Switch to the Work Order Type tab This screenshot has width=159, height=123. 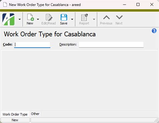pyautogui.click(x=15, y=114)
